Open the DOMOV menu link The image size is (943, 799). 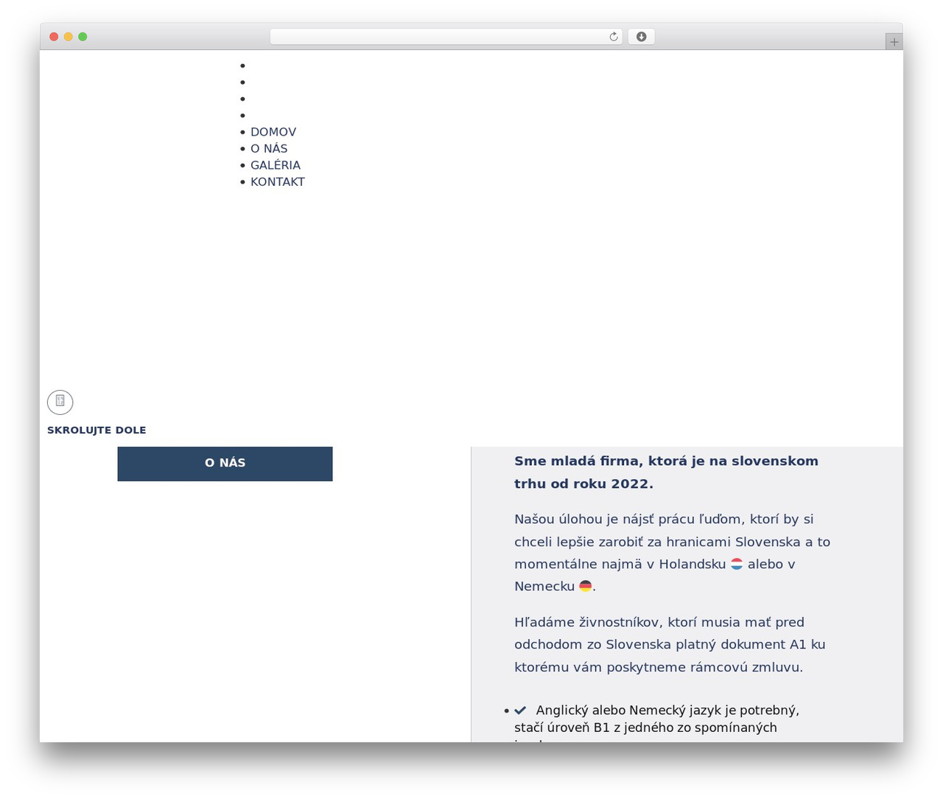pos(273,132)
